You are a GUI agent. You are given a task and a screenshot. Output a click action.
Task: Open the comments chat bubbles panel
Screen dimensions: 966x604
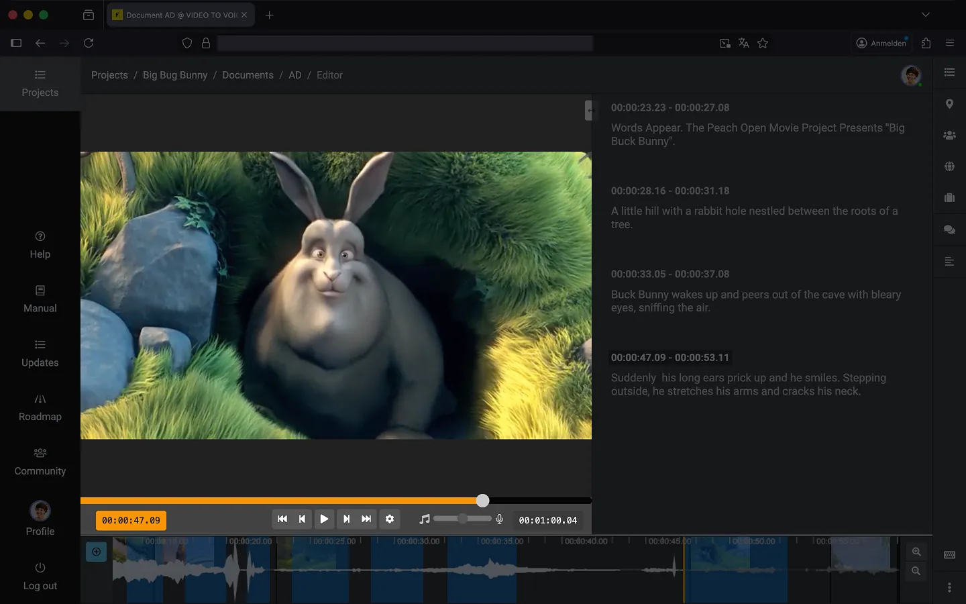coord(949,230)
